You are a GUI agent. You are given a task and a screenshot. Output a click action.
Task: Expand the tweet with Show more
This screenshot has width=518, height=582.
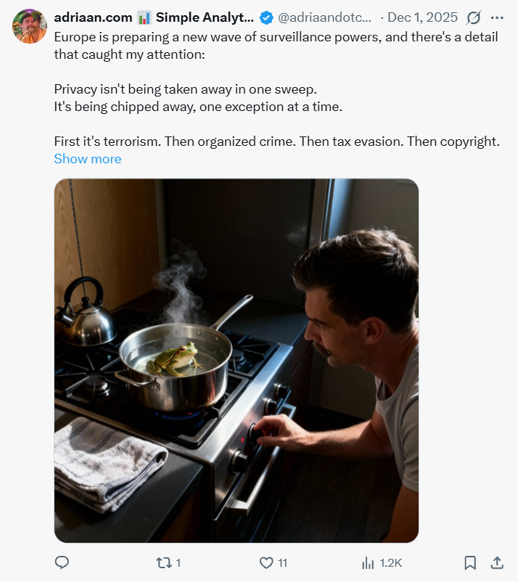tap(88, 159)
